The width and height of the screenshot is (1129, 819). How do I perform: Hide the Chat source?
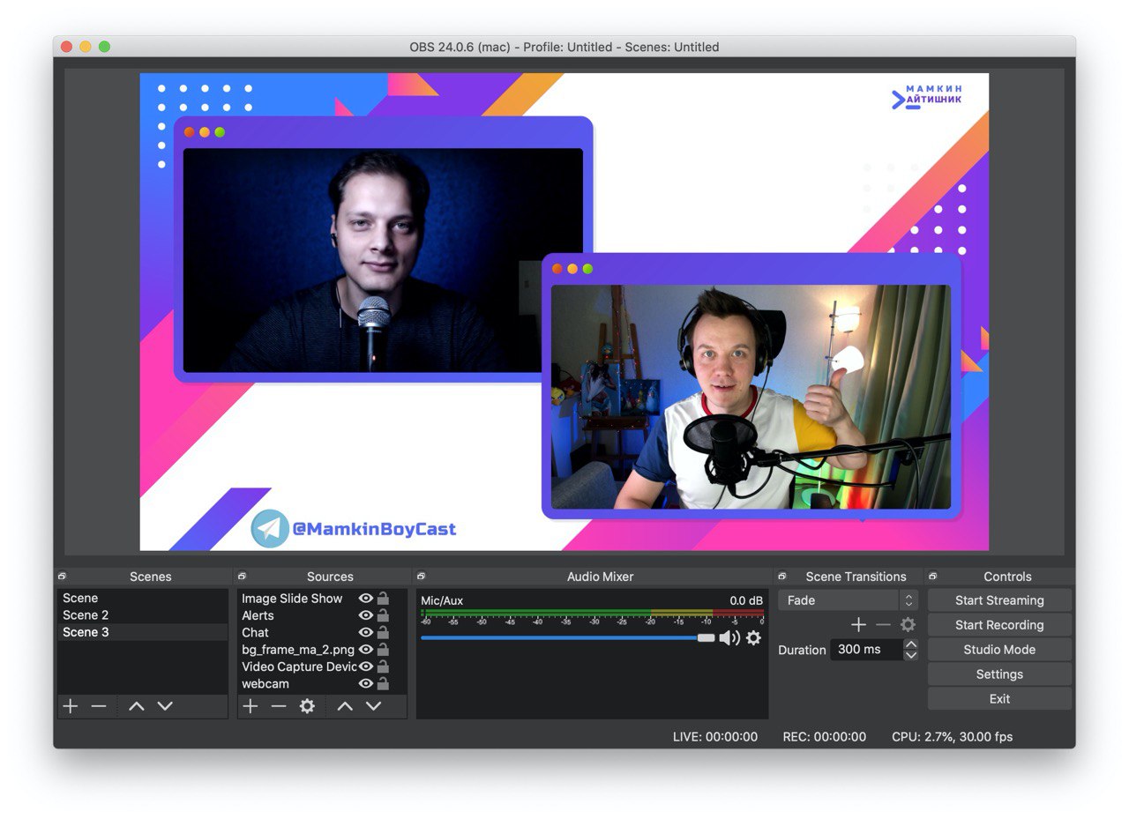tap(366, 632)
